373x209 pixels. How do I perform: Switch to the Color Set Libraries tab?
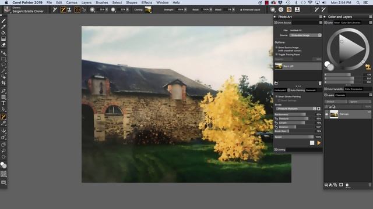pyautogui.click(x=351, y=23)
